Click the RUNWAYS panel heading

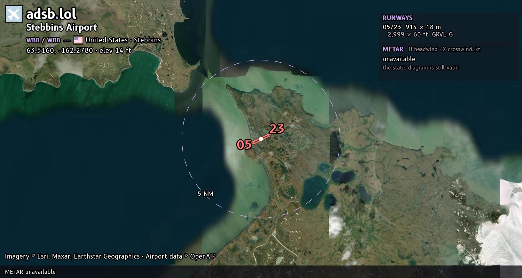pyautogui.click(x=397, y=18)
